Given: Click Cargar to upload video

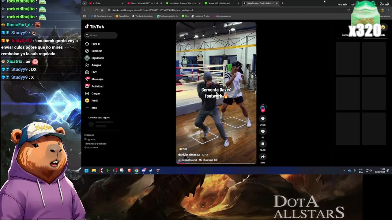Looking at the screenshot, I should pos(92,94).
